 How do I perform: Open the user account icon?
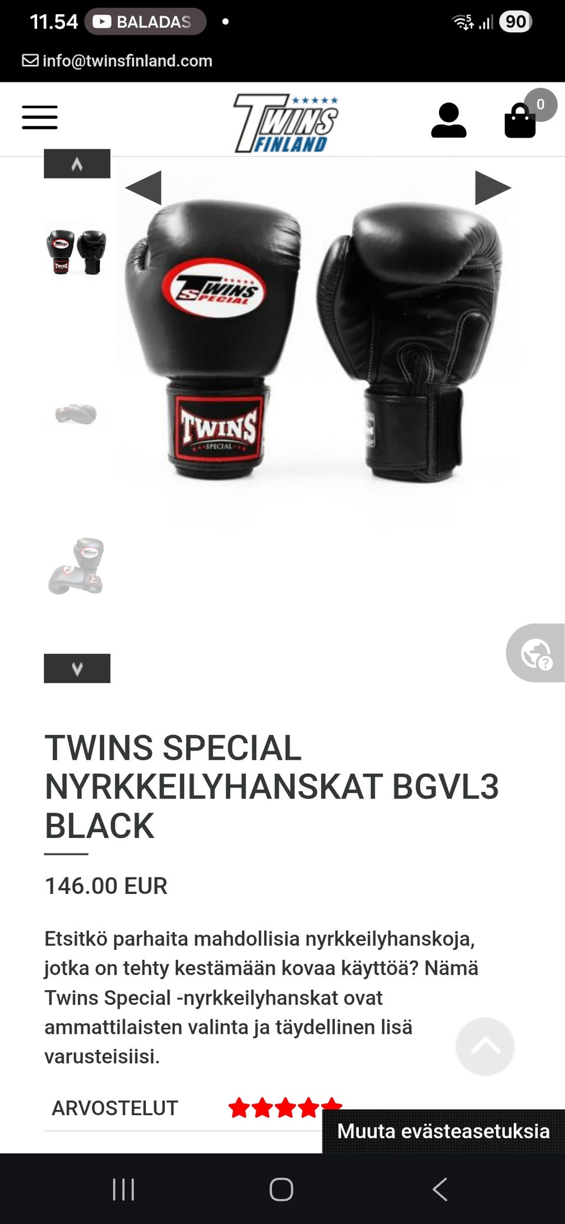448,120
